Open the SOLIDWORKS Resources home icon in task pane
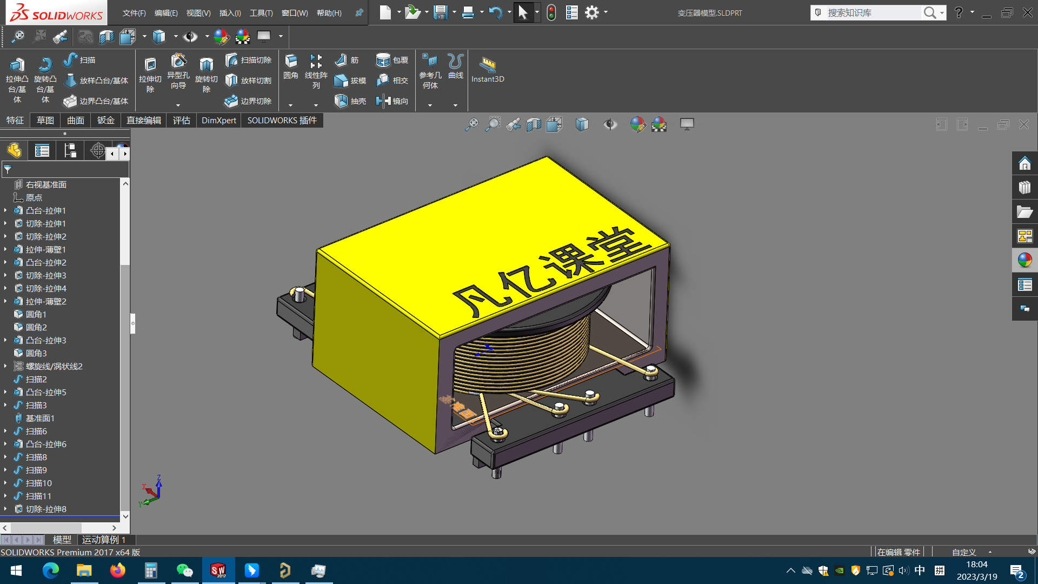This screenshot has height=584, width=1038. coord(1024,163)
